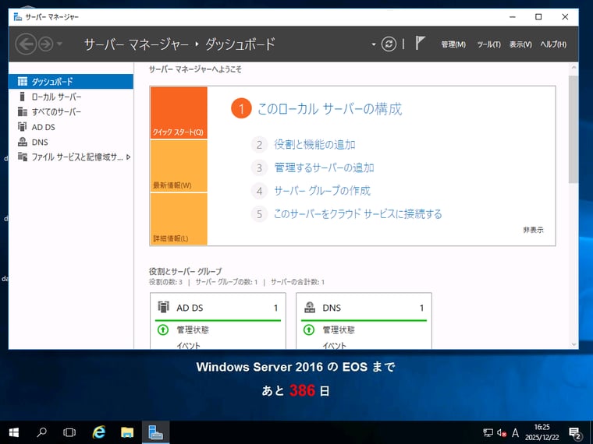This screenshot has height=444, width=593.
Task: Click the Server Manager title bar icon
Action: [x=17, y=17]
